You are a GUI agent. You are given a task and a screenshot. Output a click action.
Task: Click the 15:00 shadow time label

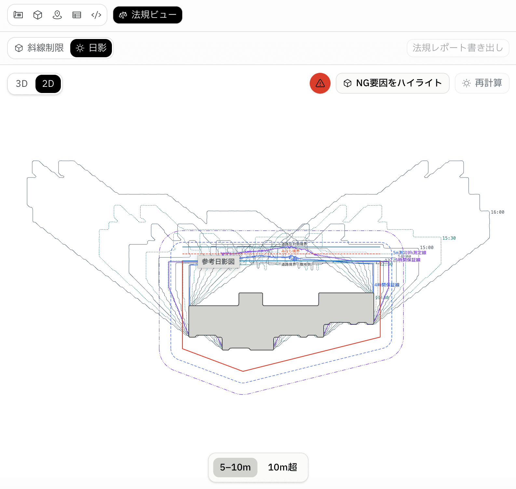427,248
